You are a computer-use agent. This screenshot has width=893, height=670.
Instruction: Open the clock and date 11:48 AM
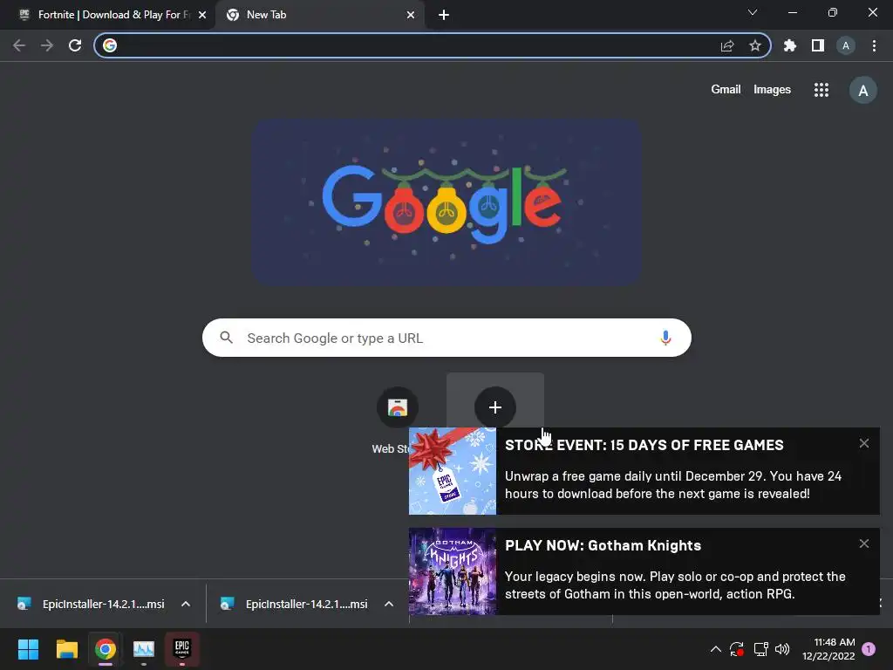[828, 649]
